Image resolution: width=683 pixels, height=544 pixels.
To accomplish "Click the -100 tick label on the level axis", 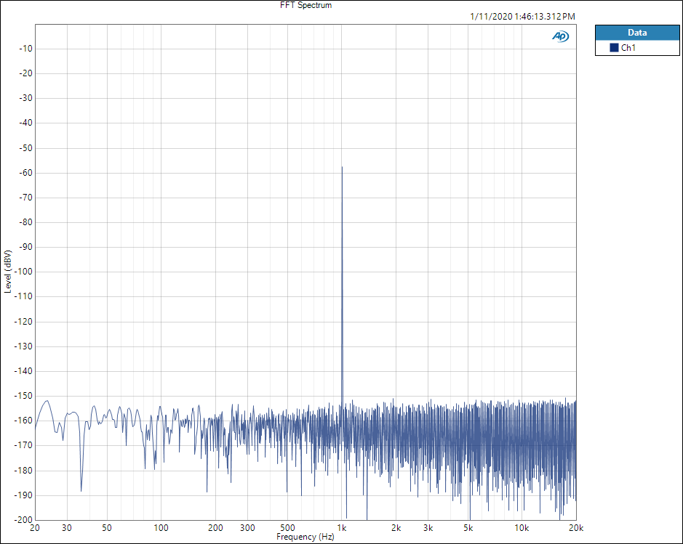I will [x=23, y=272].
